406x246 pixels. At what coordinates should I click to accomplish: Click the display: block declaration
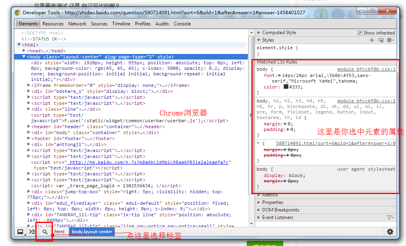pos(284,175)
